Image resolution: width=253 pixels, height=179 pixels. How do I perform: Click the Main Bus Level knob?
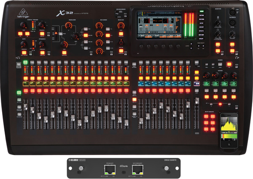point(121,25)
